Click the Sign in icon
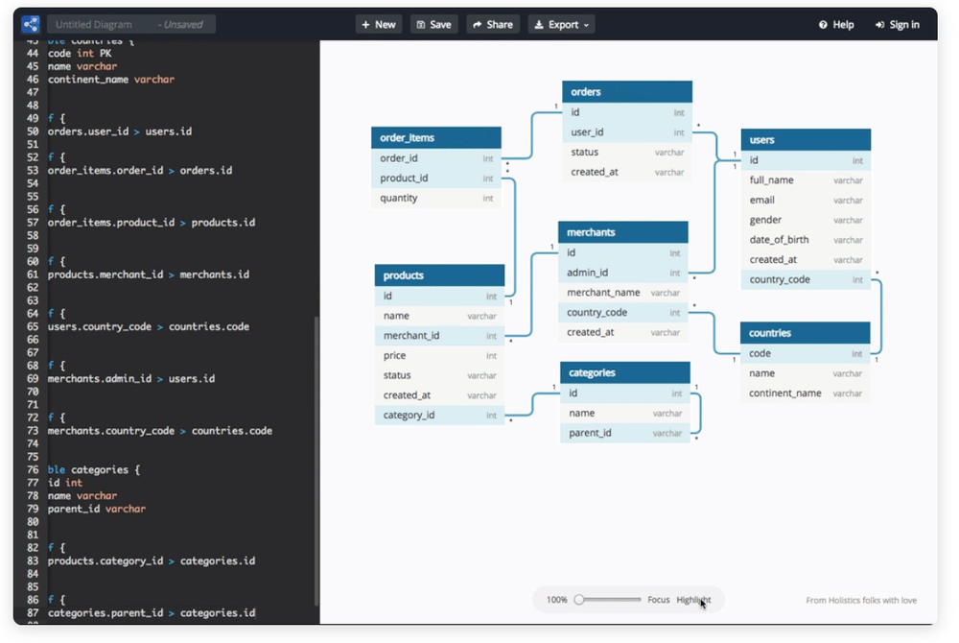The height and width of the screenshot is (643, 959). 880,25
